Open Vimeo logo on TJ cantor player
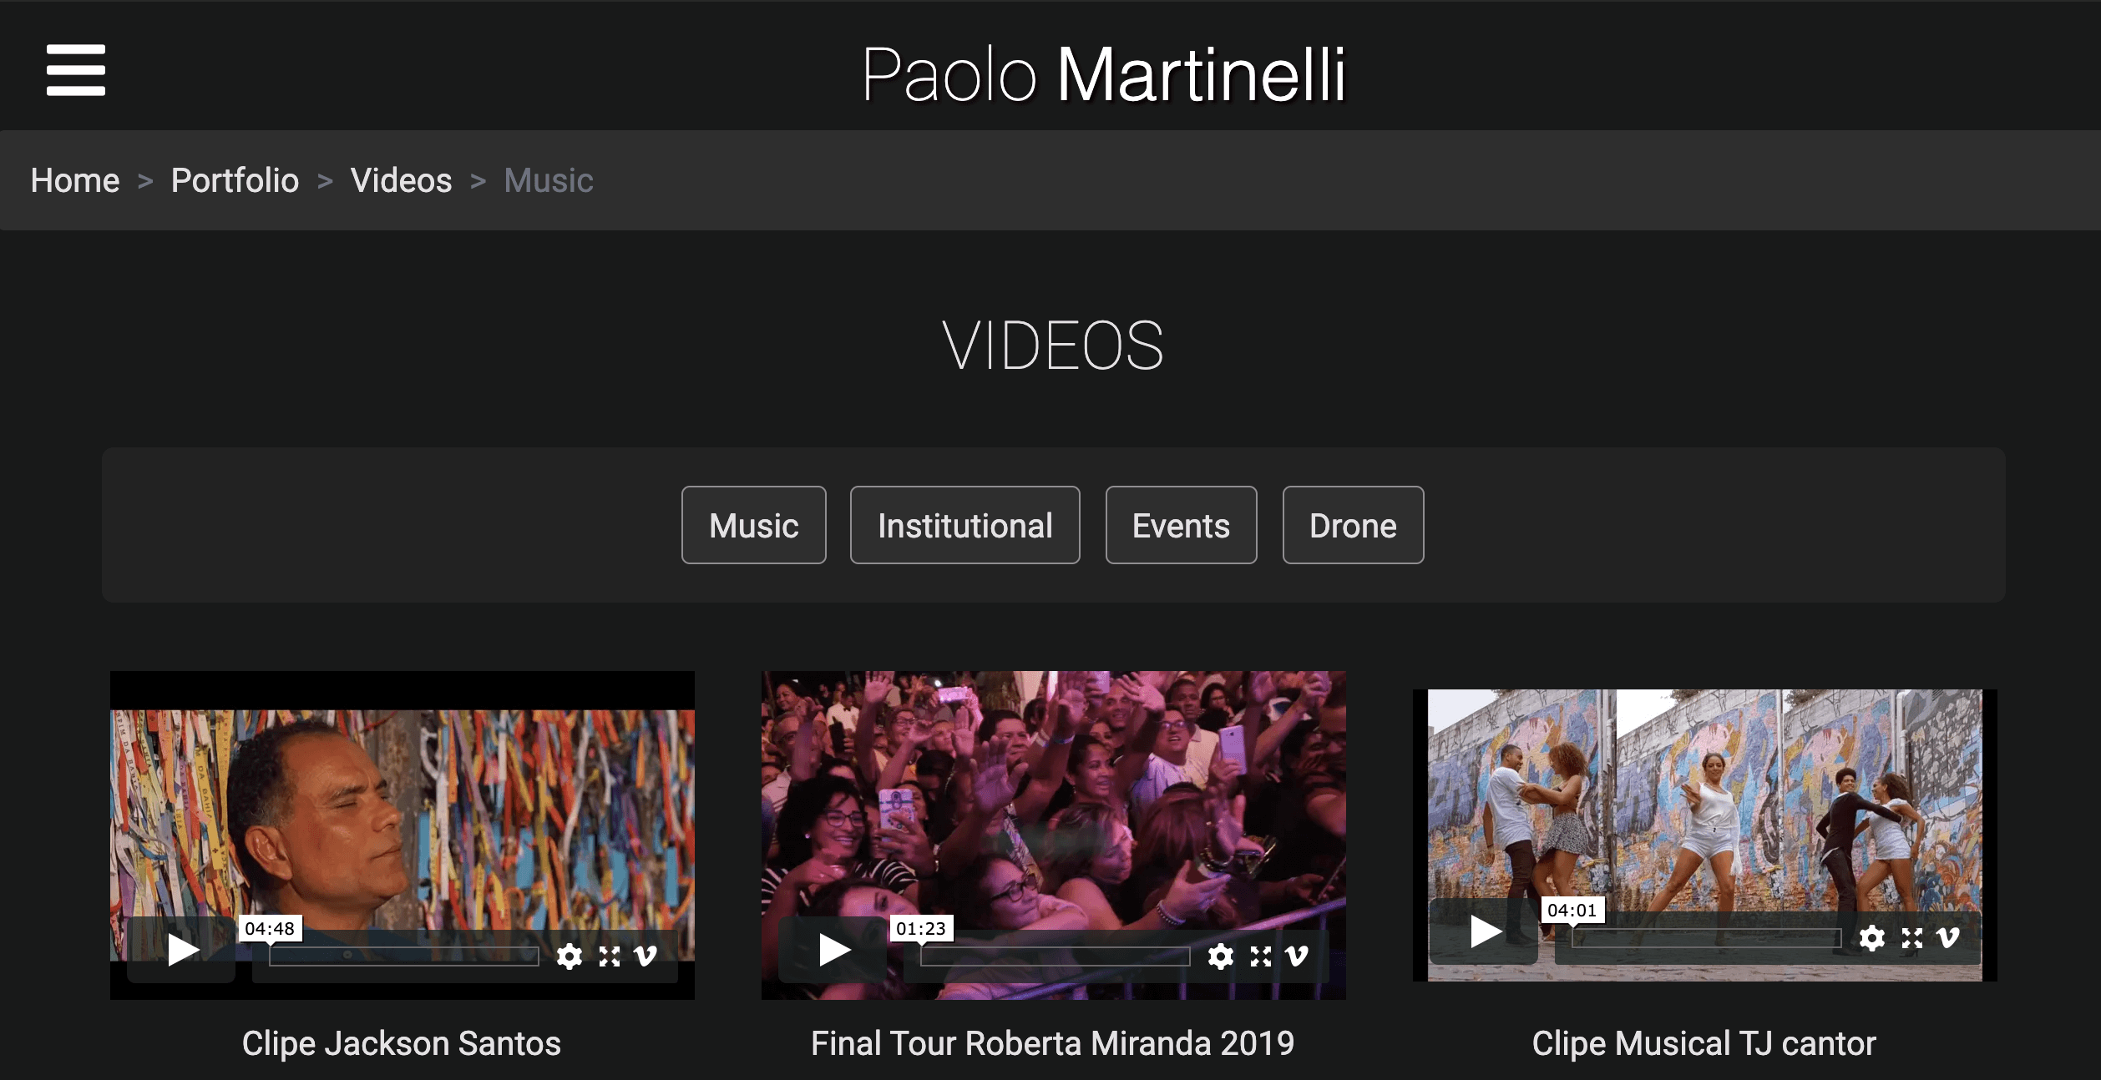This screenshot has width=2101, height=1080. tap(1947, 938)
